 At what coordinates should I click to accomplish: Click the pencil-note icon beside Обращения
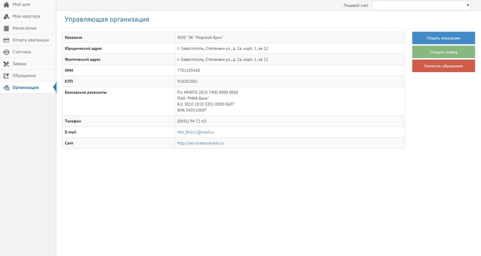pyautogui.click(x=6, y=76)
